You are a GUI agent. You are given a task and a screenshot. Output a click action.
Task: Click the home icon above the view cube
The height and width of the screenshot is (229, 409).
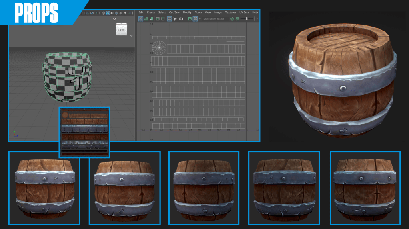[x=114, y=19]
